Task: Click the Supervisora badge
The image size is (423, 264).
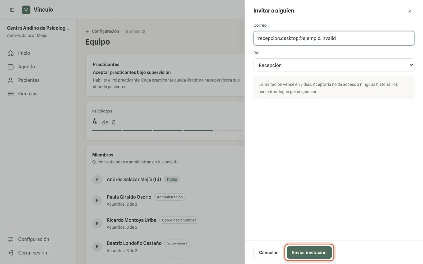Action: tap(177, 243)
